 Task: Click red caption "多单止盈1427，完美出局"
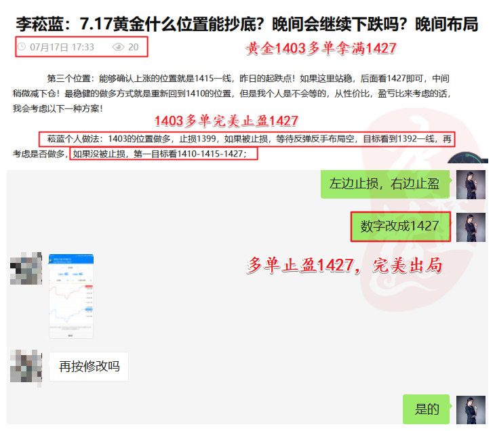[x=344, y=266]
